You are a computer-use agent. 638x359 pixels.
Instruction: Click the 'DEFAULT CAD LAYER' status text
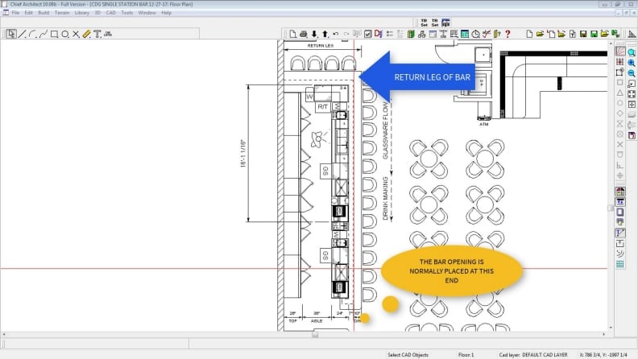(545, 355)
